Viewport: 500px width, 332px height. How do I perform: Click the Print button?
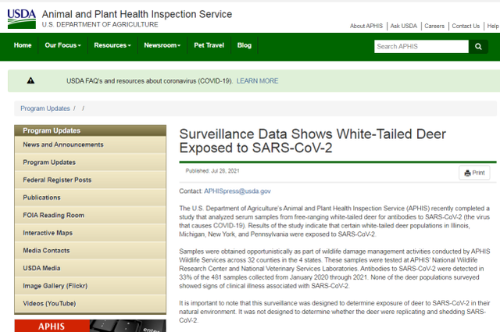(474, 173)
